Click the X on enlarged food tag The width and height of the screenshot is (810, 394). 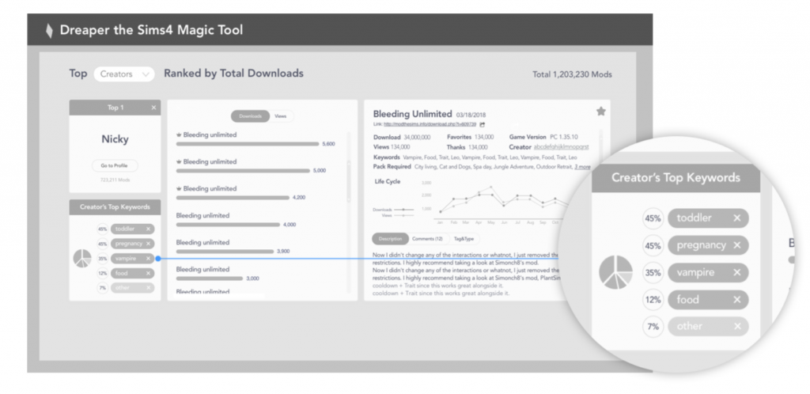click(x=737, y=300)
